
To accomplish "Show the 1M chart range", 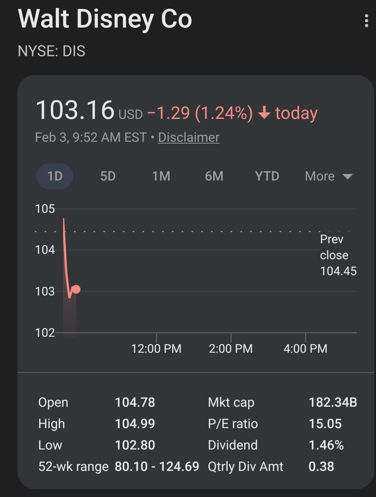I will click(x=161, y=176).
